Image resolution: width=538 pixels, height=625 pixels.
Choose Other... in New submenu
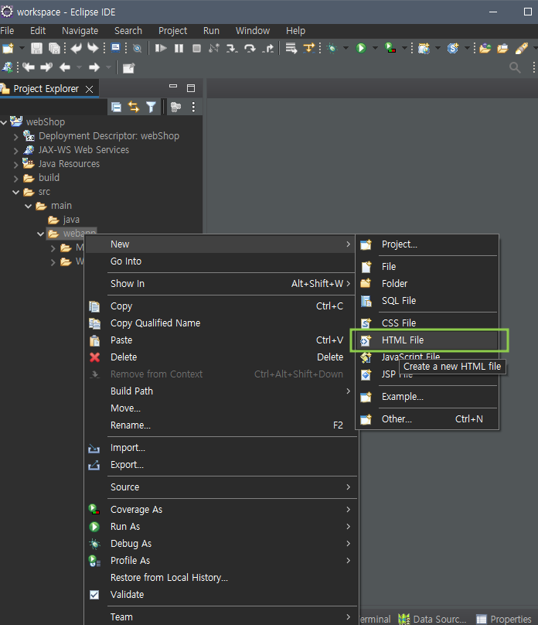point(427,419)
